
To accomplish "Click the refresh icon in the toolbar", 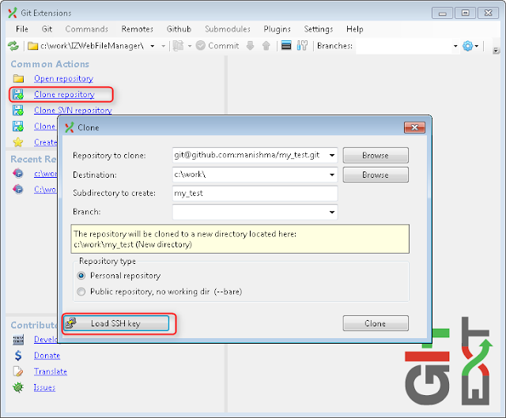I will 13,46.
